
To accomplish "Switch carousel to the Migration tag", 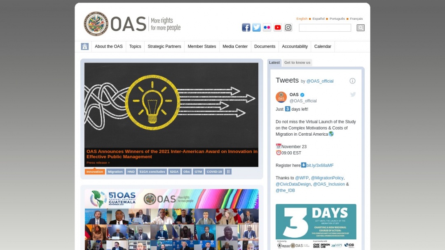I will tap(115, 171).
